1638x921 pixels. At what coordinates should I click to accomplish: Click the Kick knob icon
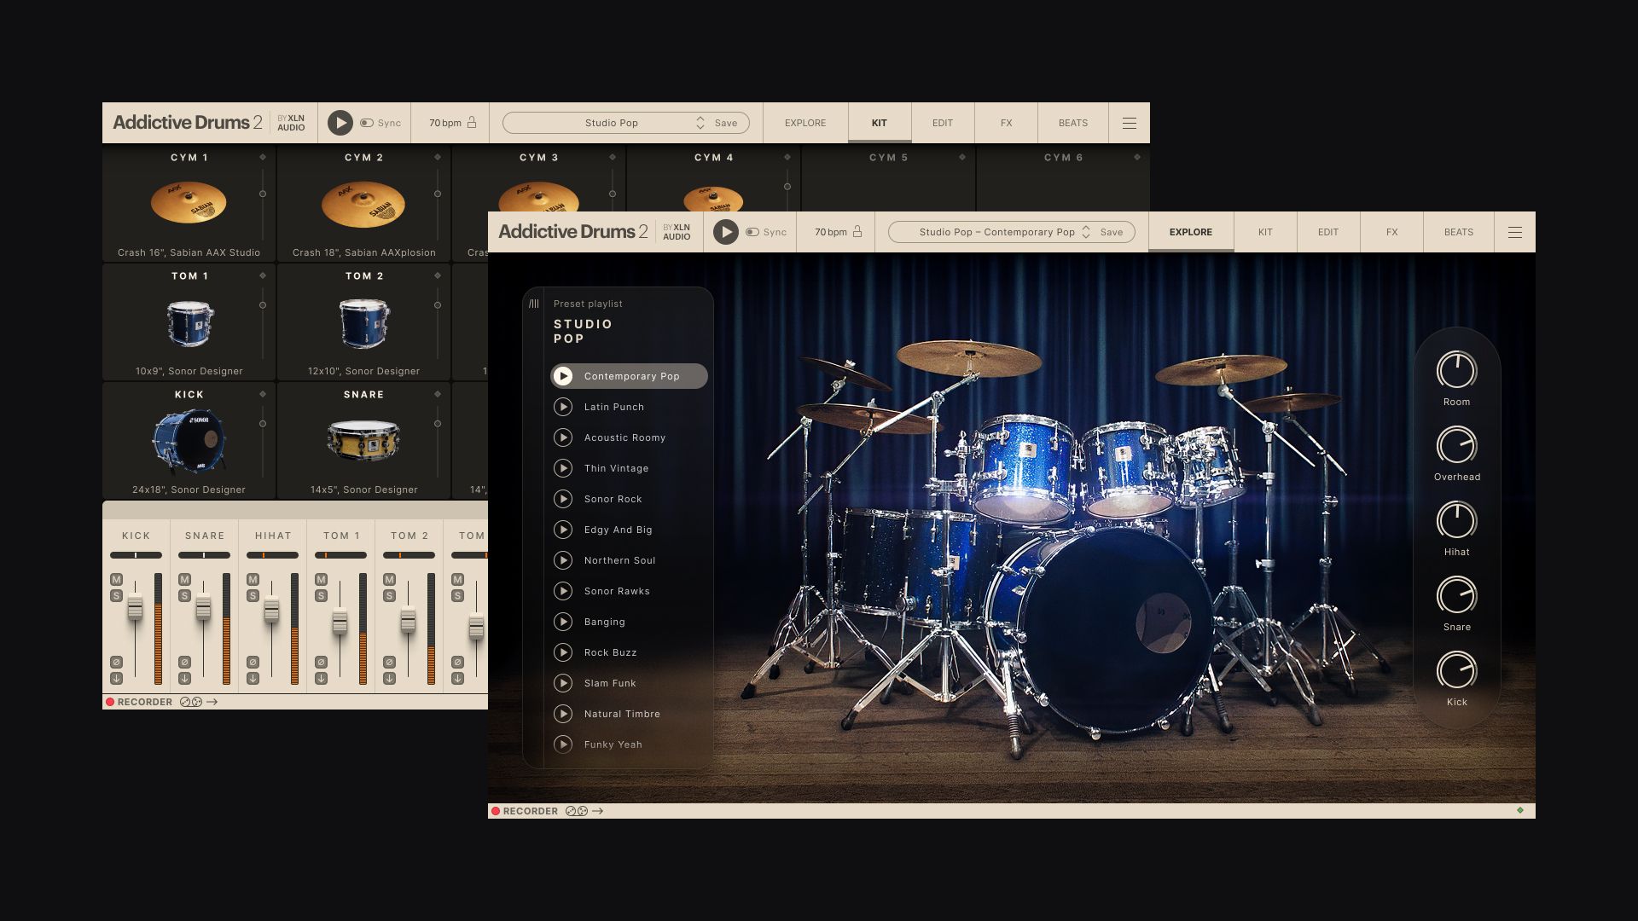pos(1455,671)
